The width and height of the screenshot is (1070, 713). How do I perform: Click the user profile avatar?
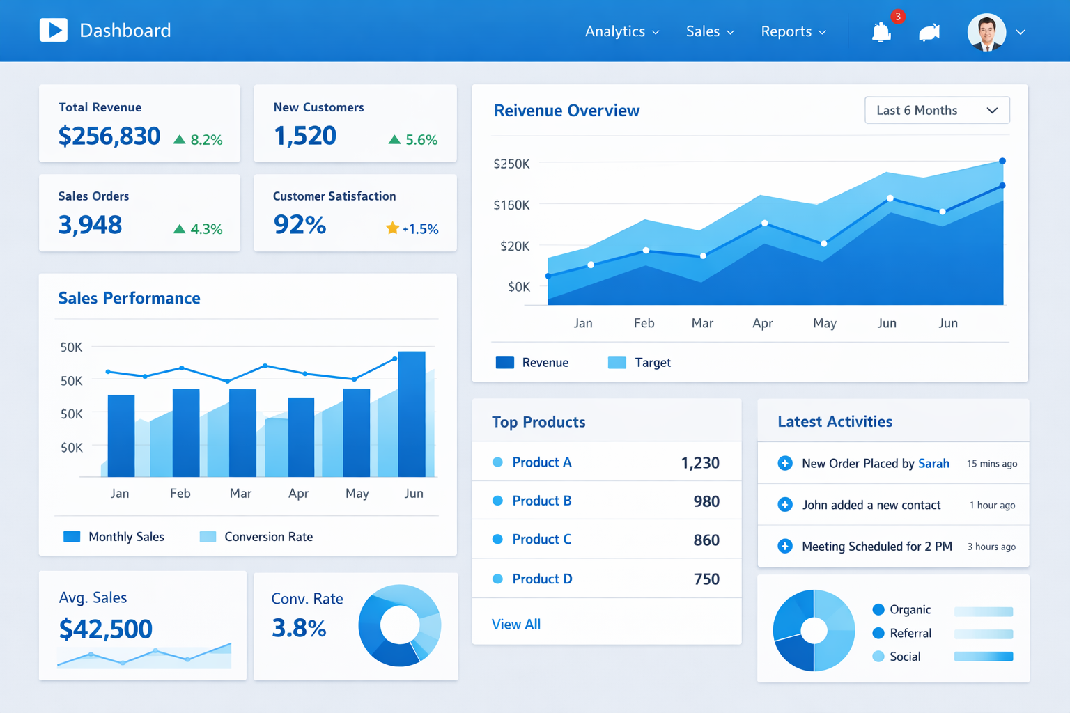(986, 32)
